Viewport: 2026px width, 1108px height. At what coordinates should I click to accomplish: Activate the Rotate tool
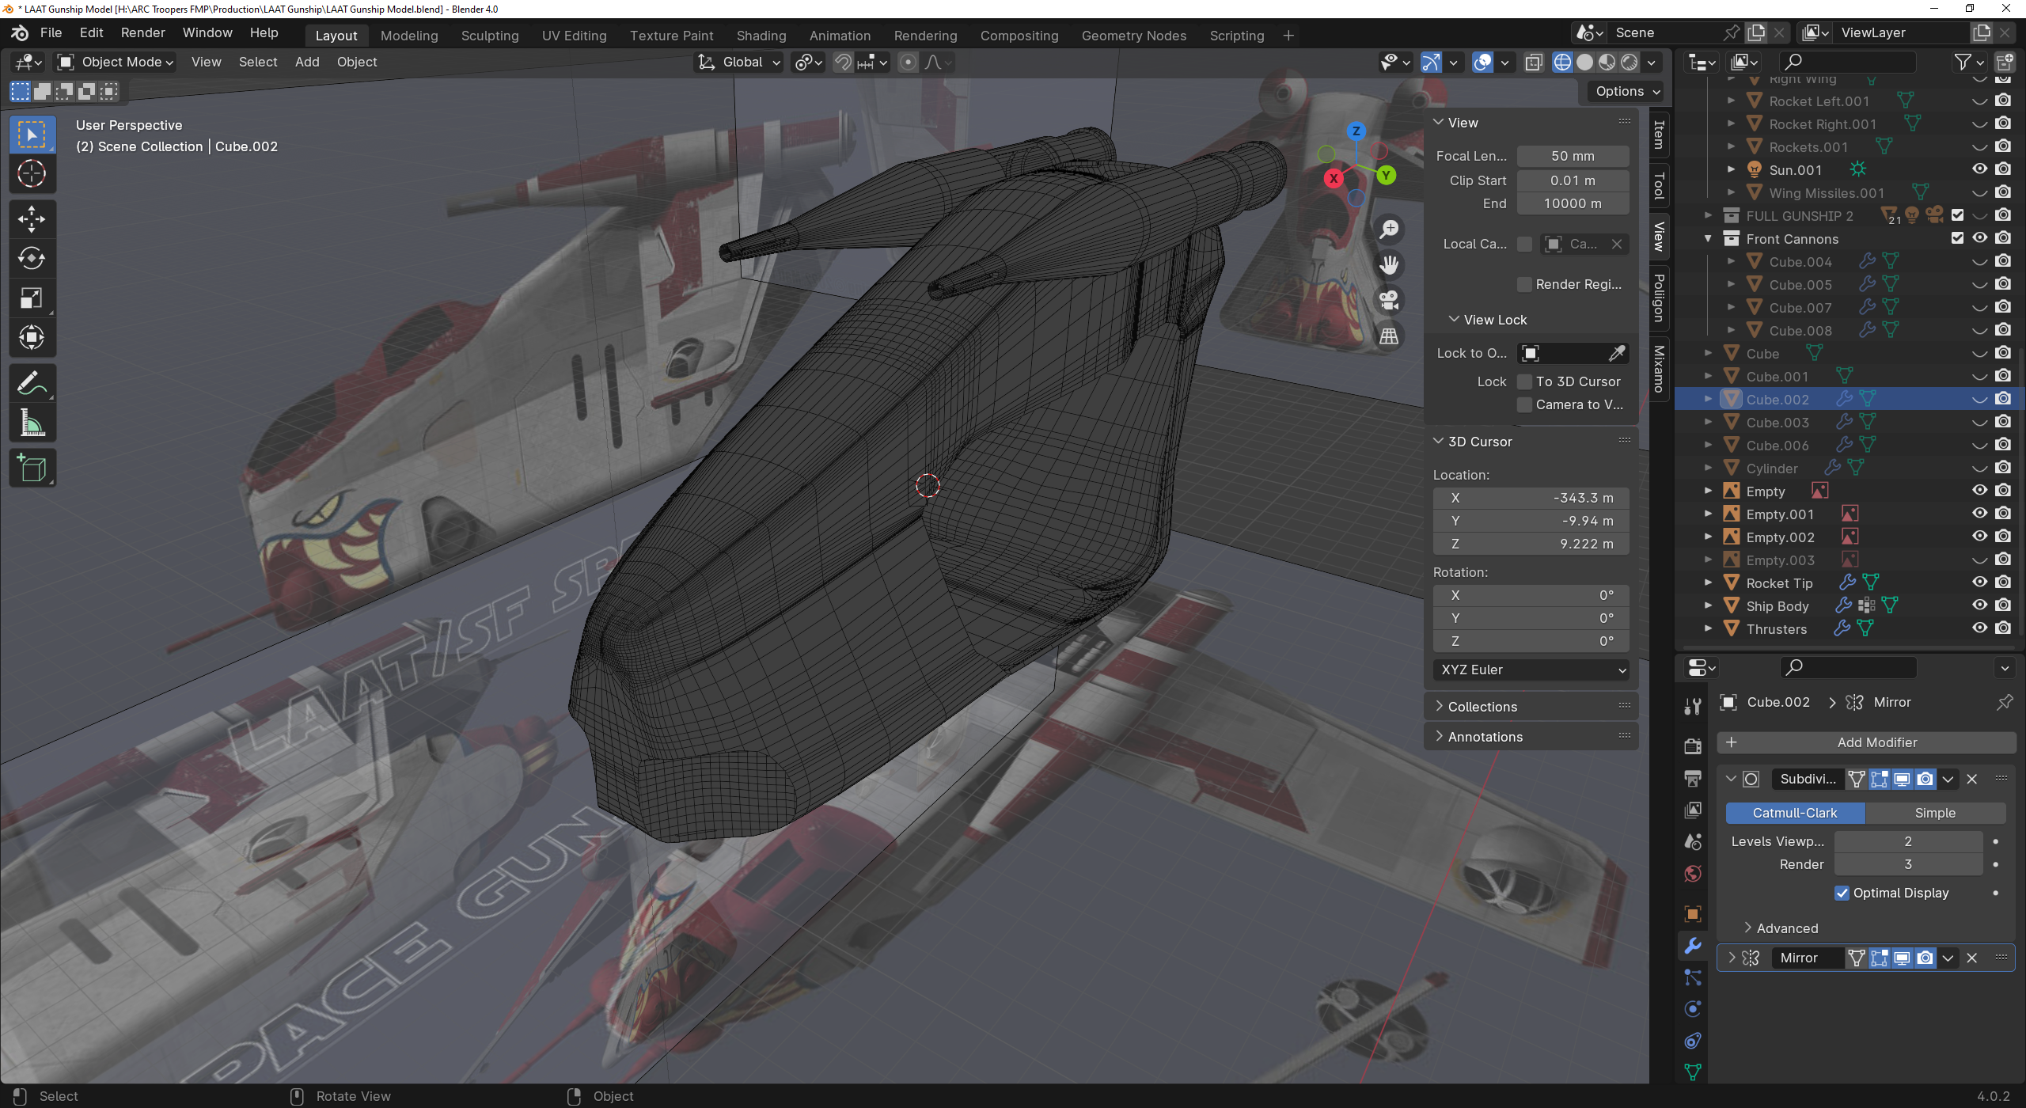pos(32,259)
